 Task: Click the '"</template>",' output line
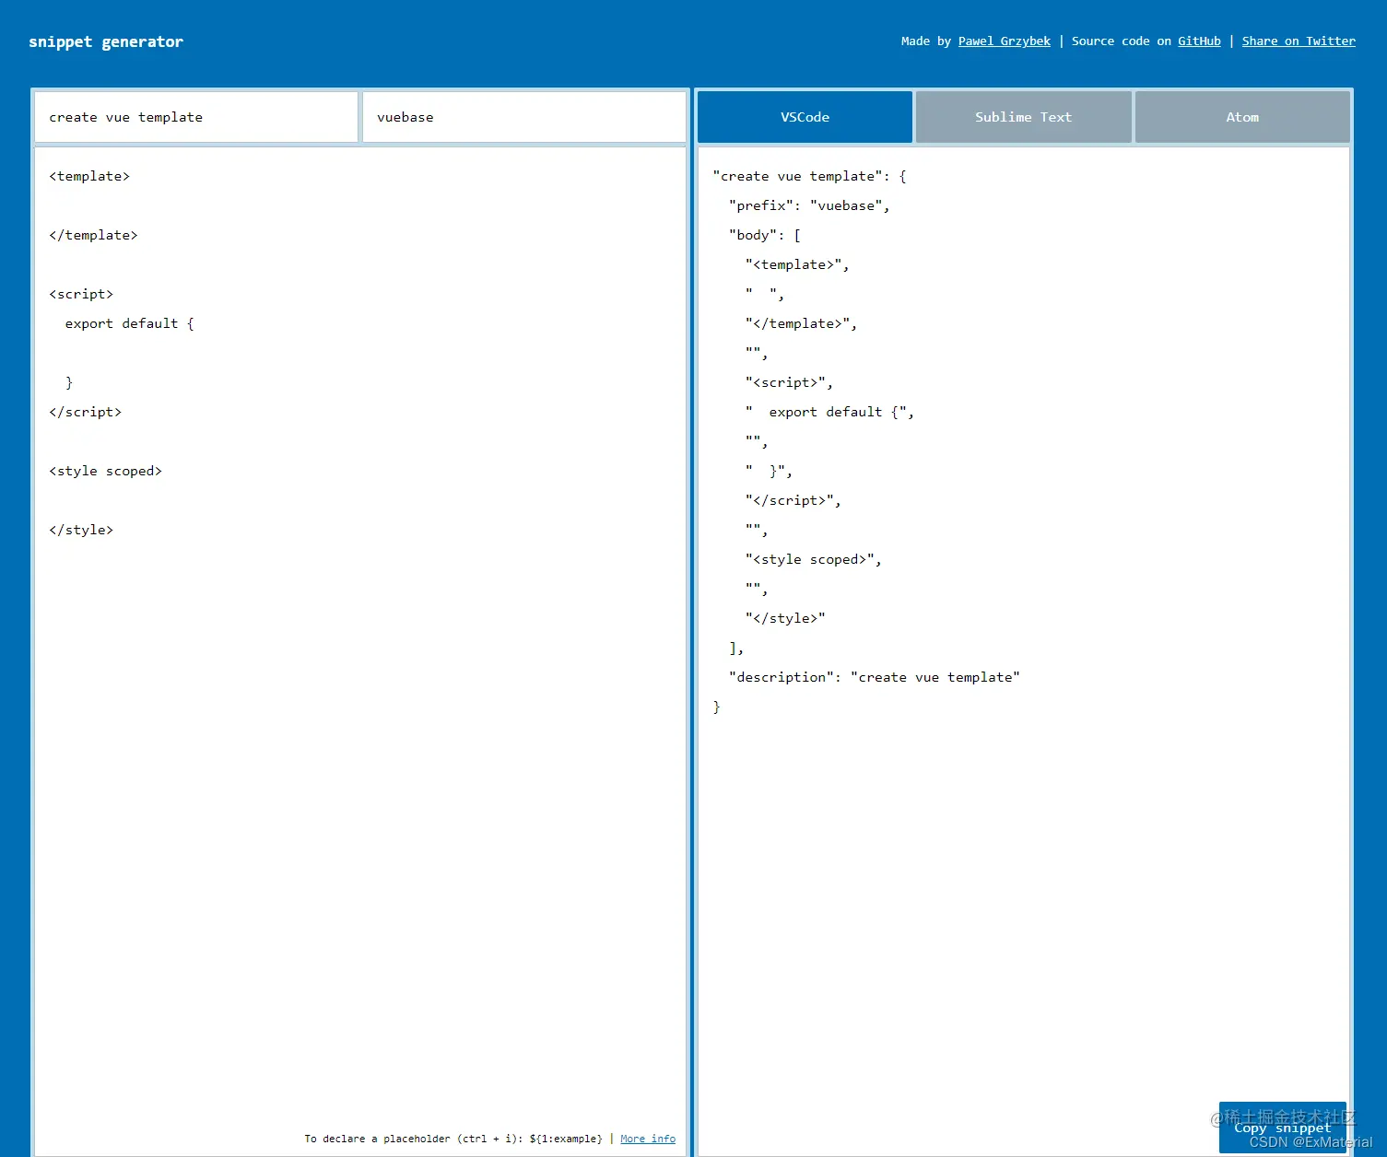click(801, 323)
